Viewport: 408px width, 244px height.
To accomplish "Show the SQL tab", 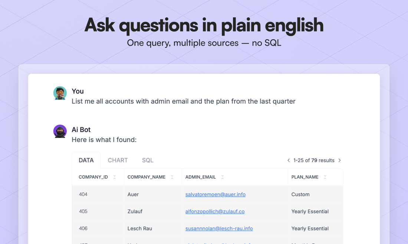I will [x=148, y=160].
